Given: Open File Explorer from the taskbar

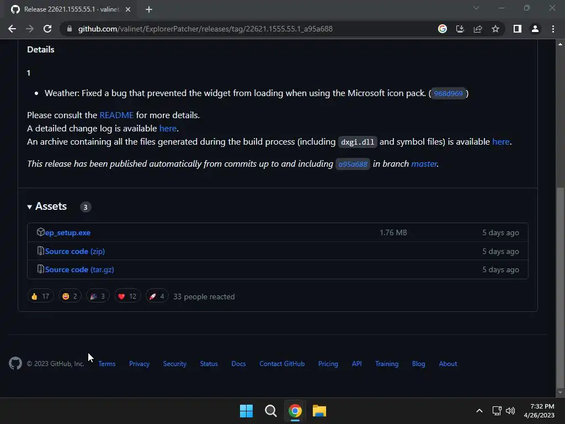Looking at the screenshot, I should (319, 411).
